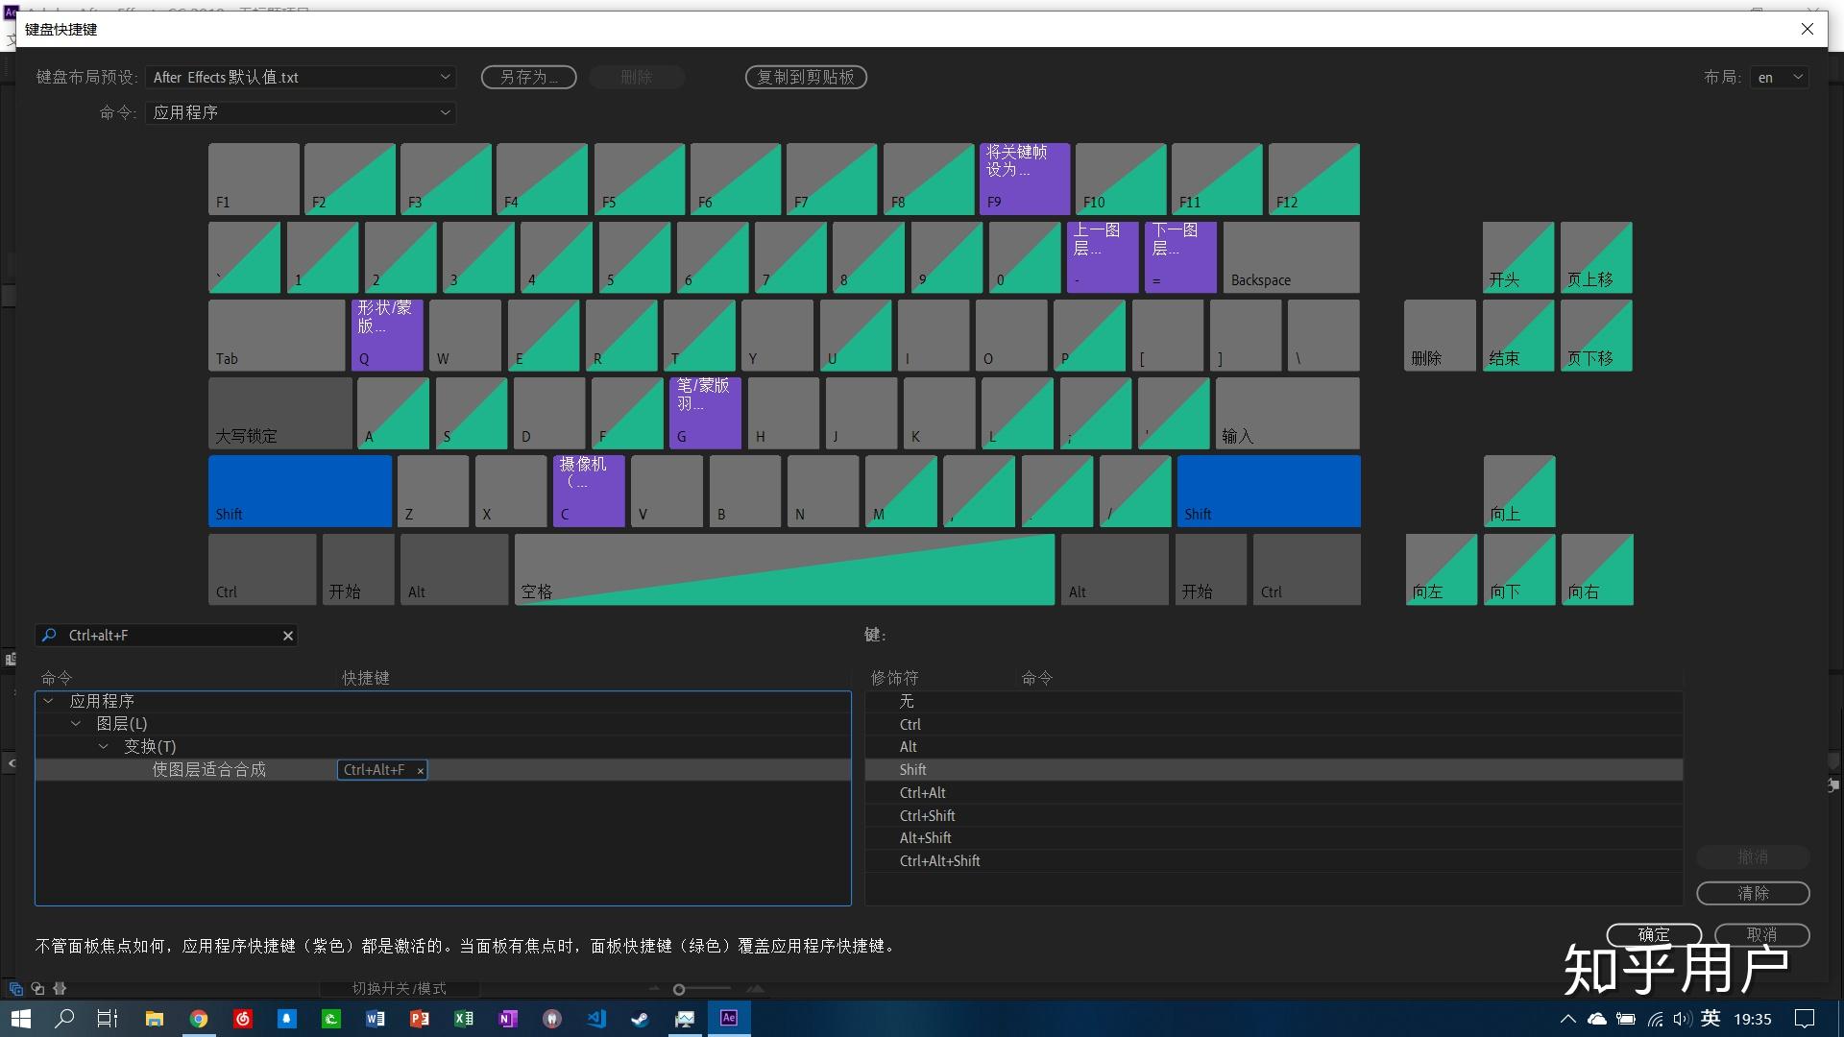Screen dimensions: 1844x1037
Task: Open the command set dropdown
Action: coord(301,112)
